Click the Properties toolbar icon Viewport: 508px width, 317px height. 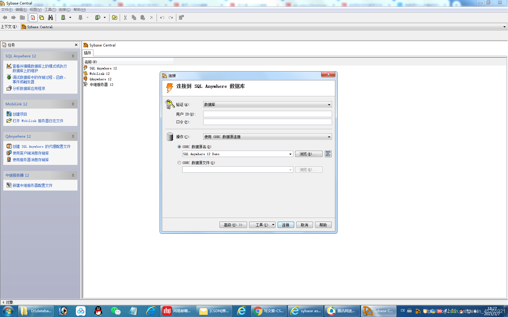(181, 18)
